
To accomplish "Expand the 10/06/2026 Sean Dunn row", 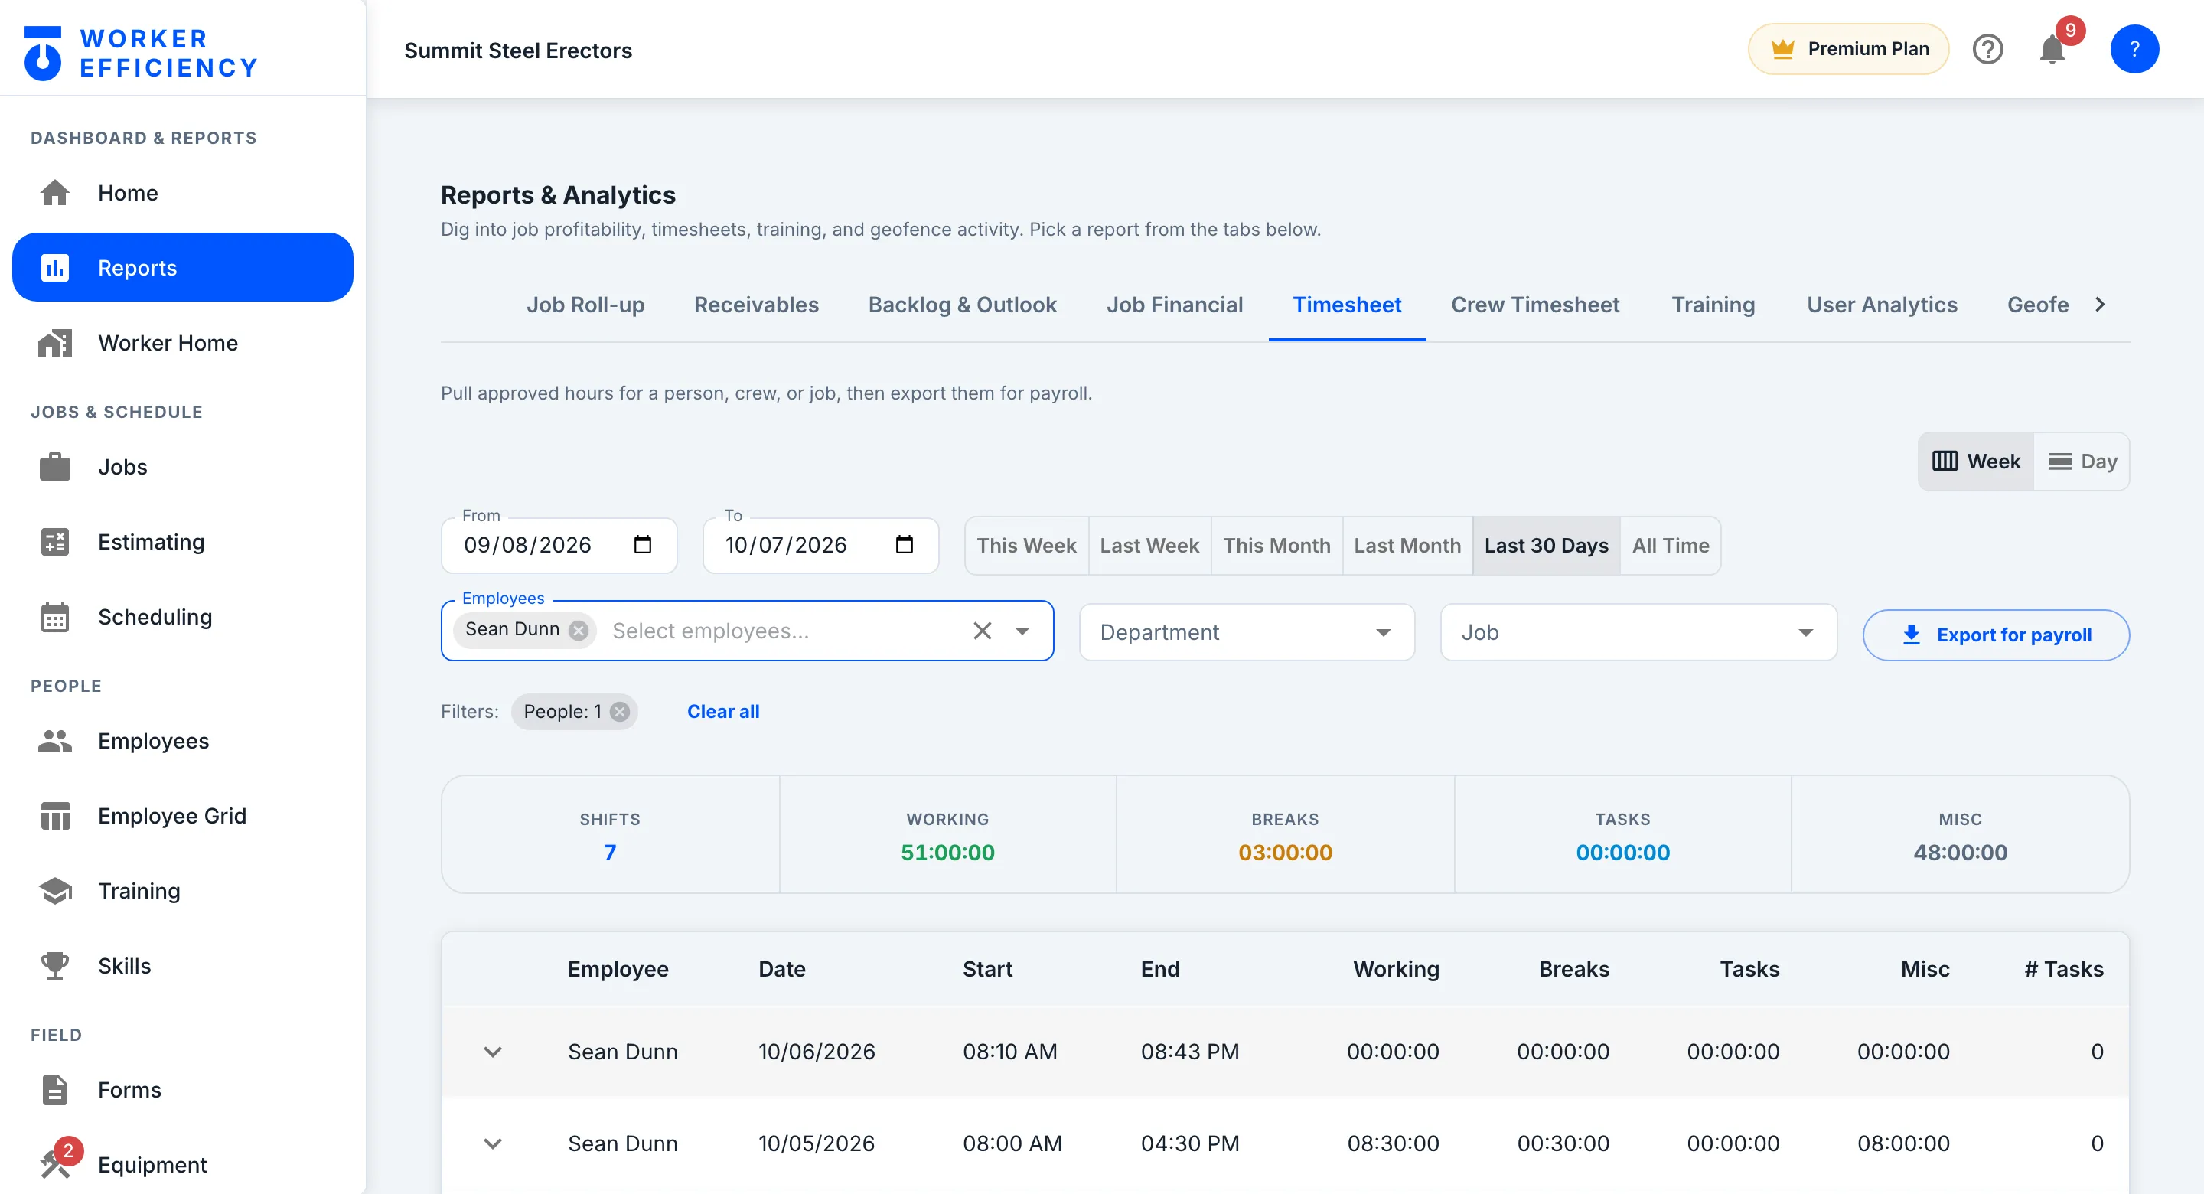I will [x=492, y=1052].
